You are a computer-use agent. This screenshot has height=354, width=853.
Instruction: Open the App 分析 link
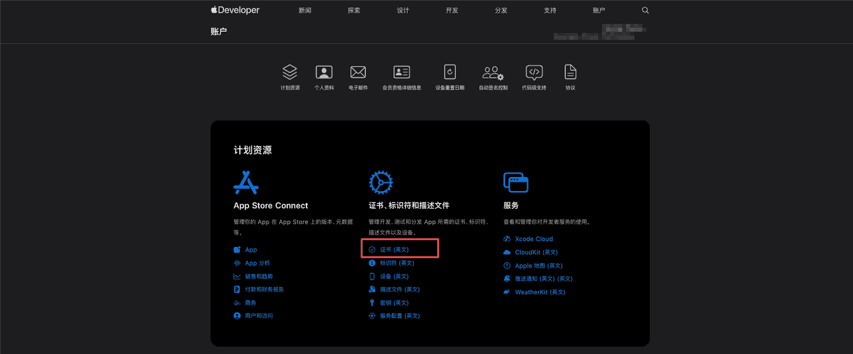[x=257, y=263]
